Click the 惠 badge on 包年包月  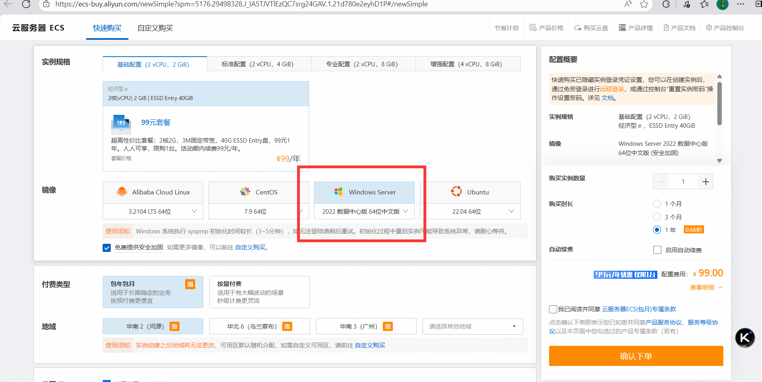(190, 284)
